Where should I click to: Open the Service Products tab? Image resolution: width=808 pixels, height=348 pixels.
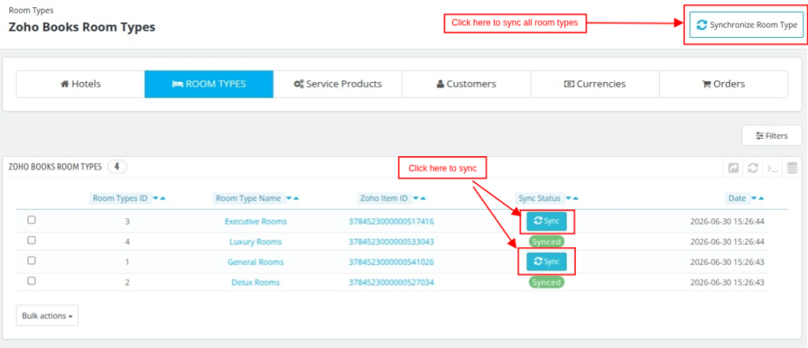point(338,84)
